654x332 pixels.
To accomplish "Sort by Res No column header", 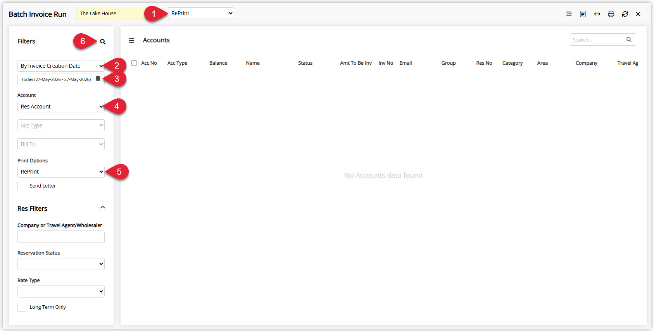I will pyautogui.click(x=484, y=63).
